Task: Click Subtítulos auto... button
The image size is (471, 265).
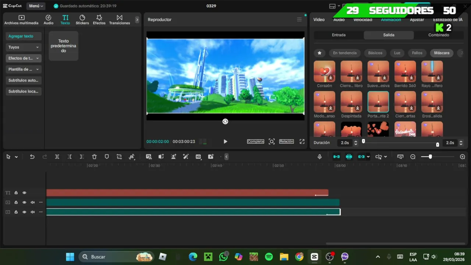Action: [x=24, y=80]
